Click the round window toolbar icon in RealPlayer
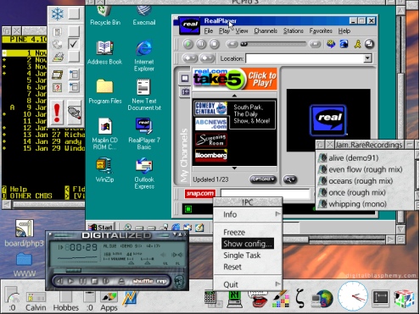 click(x=369, y=44)
